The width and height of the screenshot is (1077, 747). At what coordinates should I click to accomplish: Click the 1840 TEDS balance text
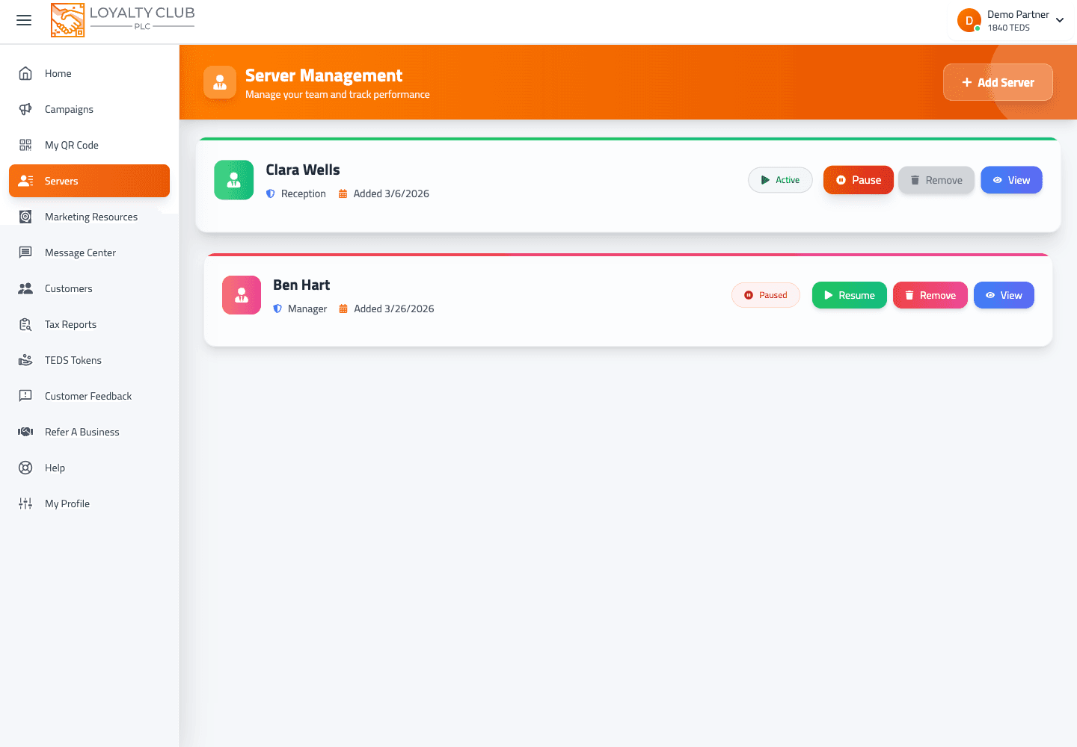pos(1008,28)
